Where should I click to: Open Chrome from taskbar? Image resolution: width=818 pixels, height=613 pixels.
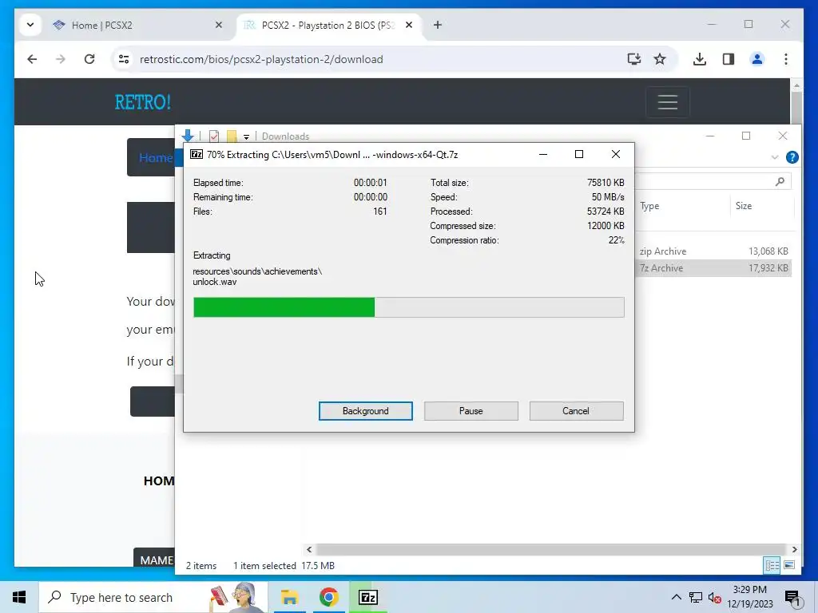328,597
